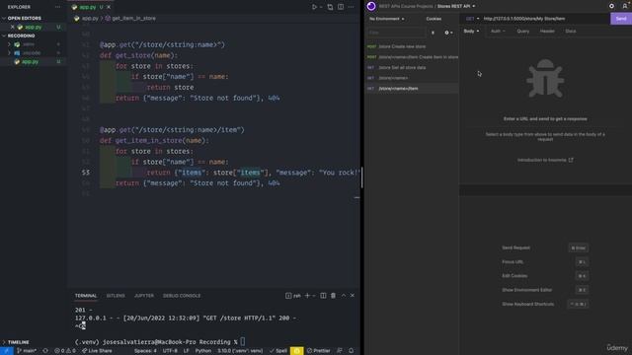The height and width of the screenshot is (355, 632).
Task: Open Stores REST API project dropdown
Action: pos(456,6)
